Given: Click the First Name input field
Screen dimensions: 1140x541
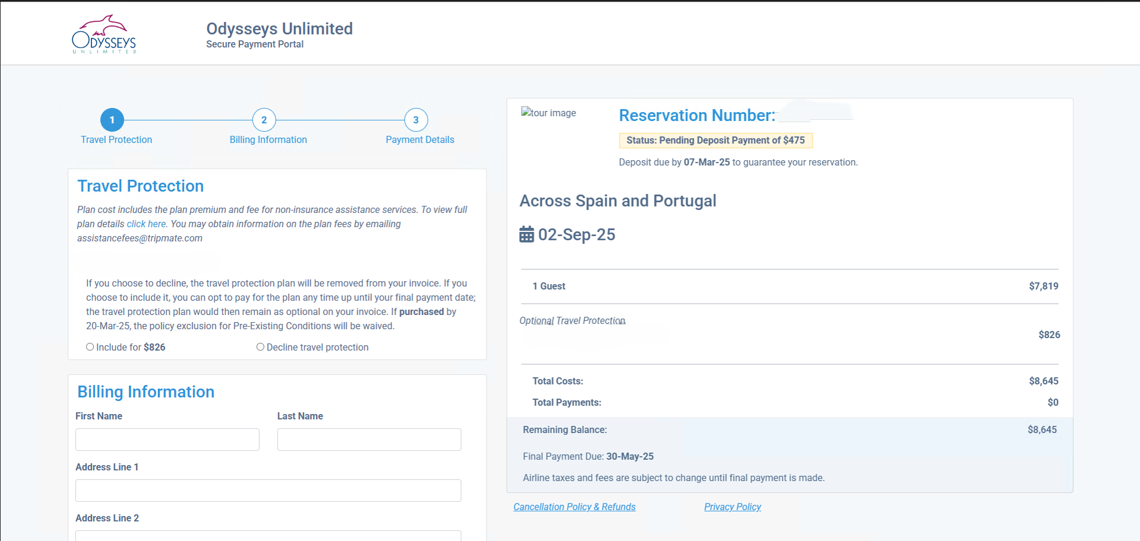Looking at the screenshot, I should 168,440.
